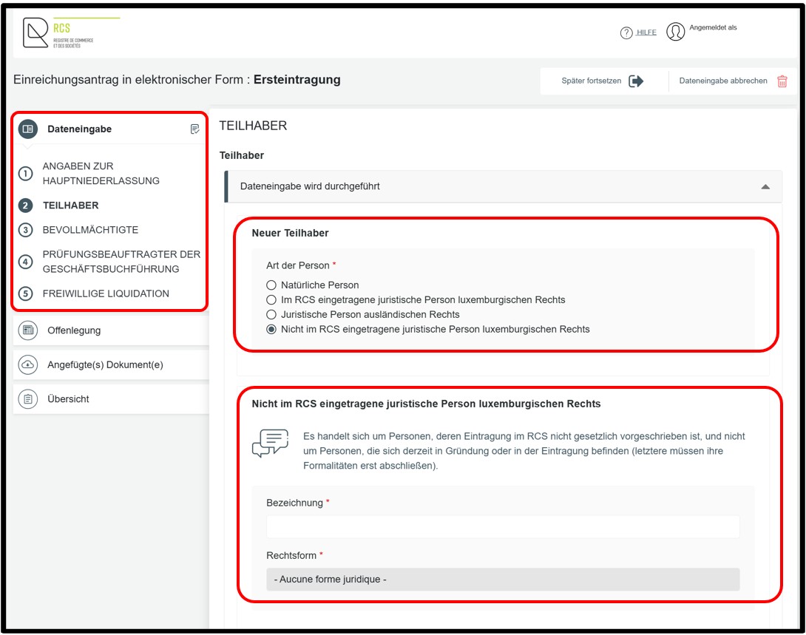Go to step 3 Bevollmächtigte
This screenshot has height=635, width=806.
point(90,230)
